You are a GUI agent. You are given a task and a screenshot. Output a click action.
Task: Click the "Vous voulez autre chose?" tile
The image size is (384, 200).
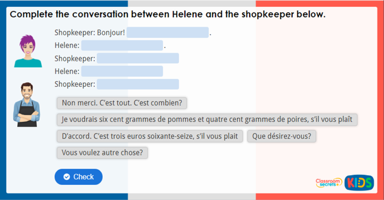tap(102, 153)
